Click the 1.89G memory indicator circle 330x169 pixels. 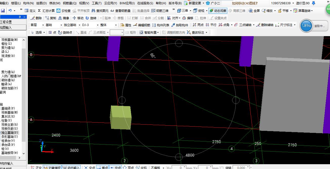(306, 26)
